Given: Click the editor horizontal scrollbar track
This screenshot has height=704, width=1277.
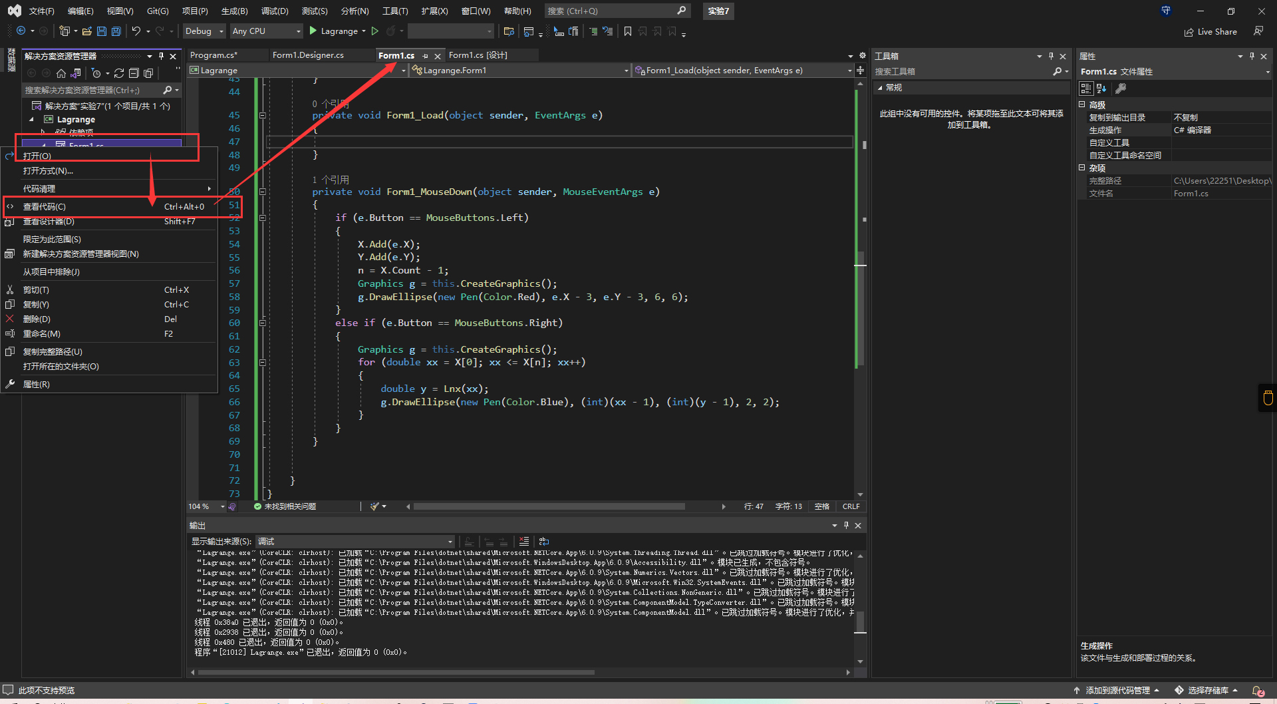Looking at the screenshot, I should click(x=702, y=507).
